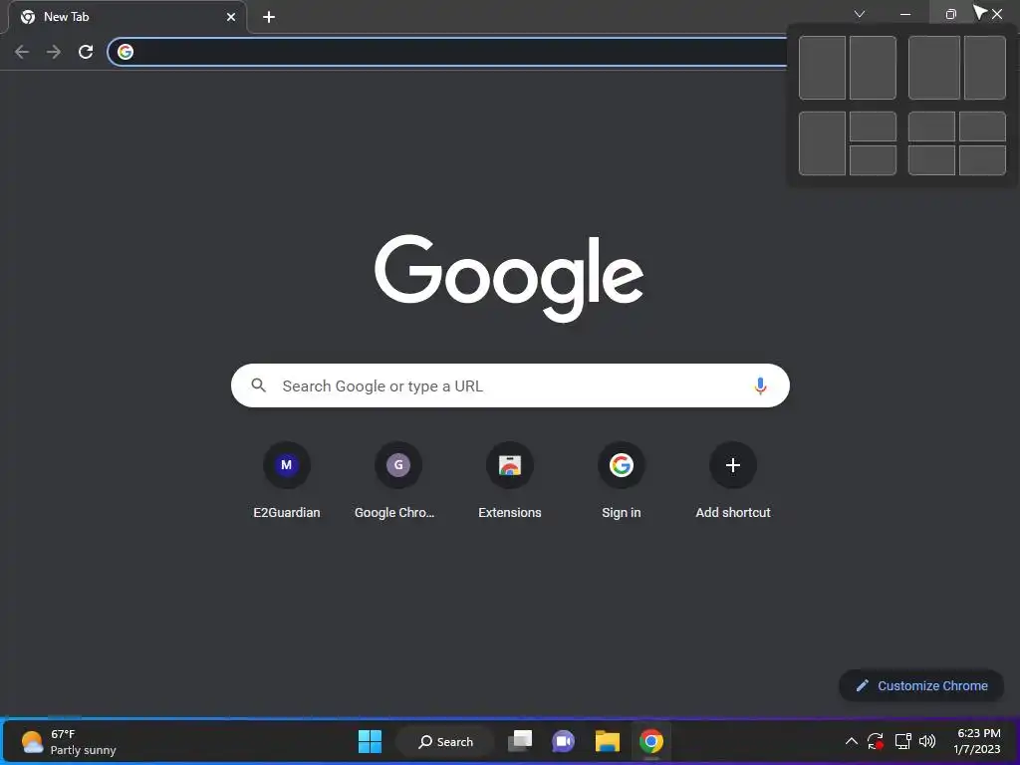The width and height of the screenshot is (1020, 765).
Task: Select the New Tab tab
Action: [127, 17]
